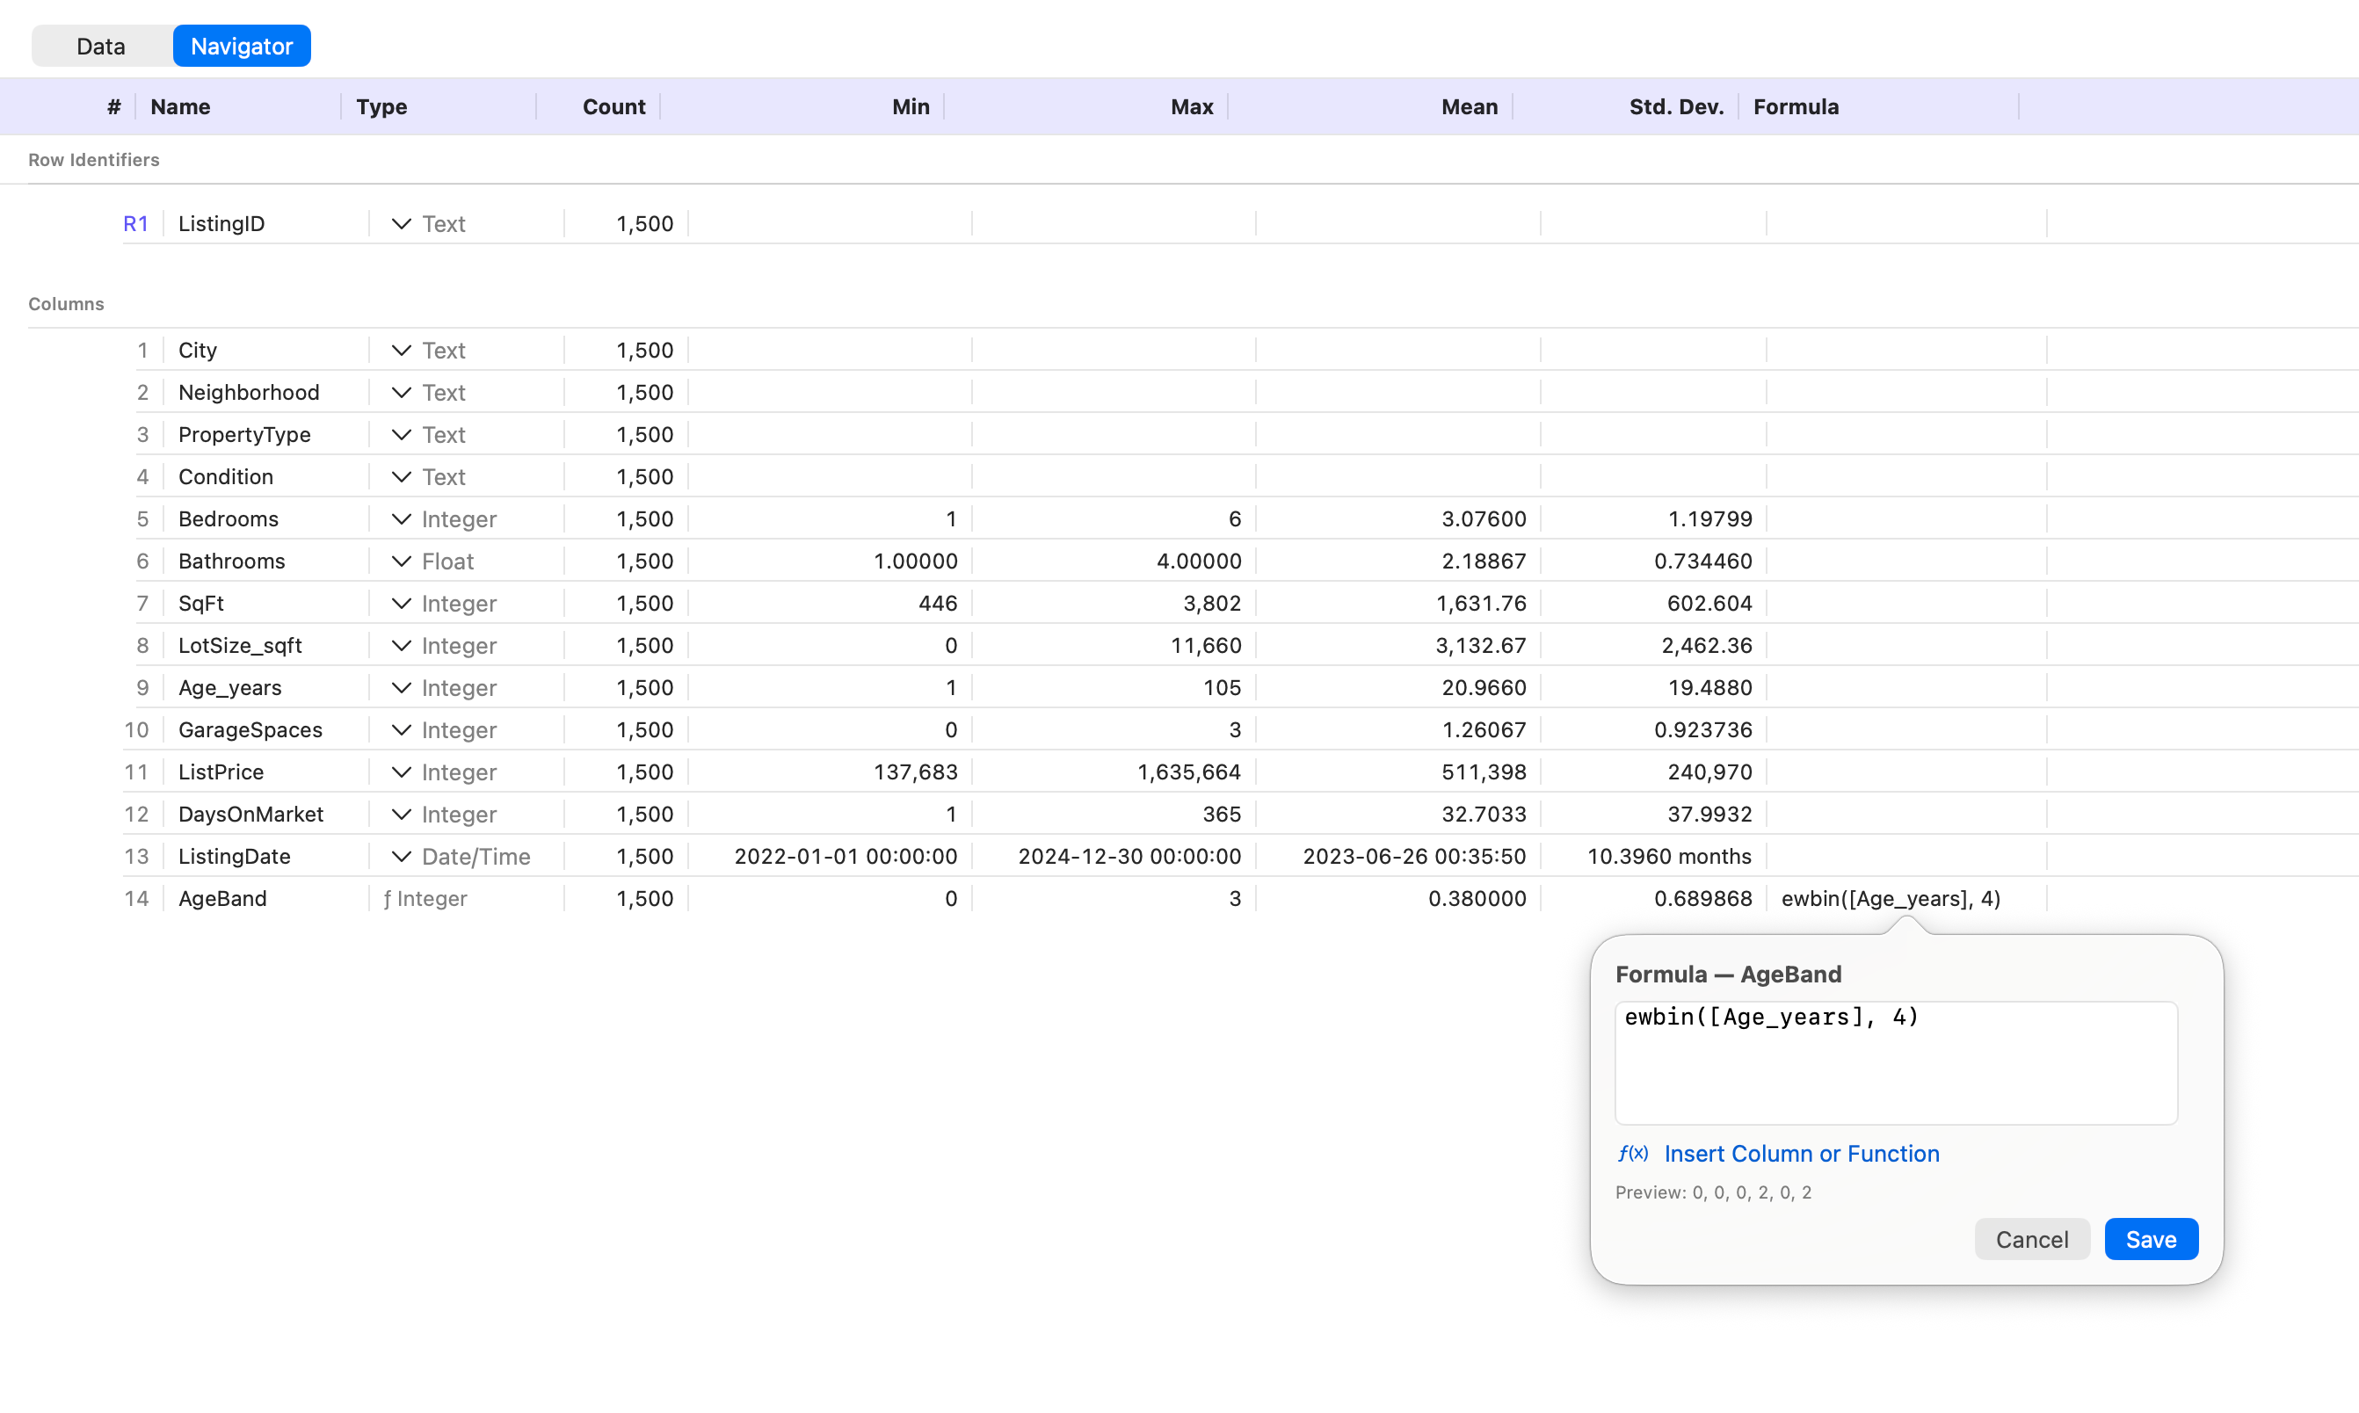Viewport: 2359px width, 1413px height.
Task: Open type dropdown for ListingDate
Action: (x=401, y=857)
